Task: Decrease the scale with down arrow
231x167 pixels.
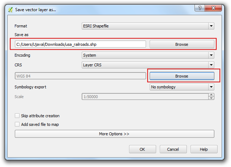Action: [x=211, y=98]
